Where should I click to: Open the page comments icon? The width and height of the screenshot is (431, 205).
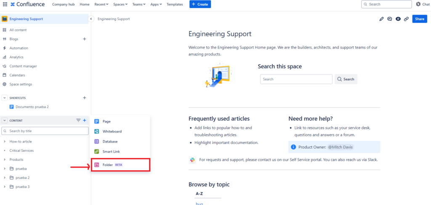[390, 19]
